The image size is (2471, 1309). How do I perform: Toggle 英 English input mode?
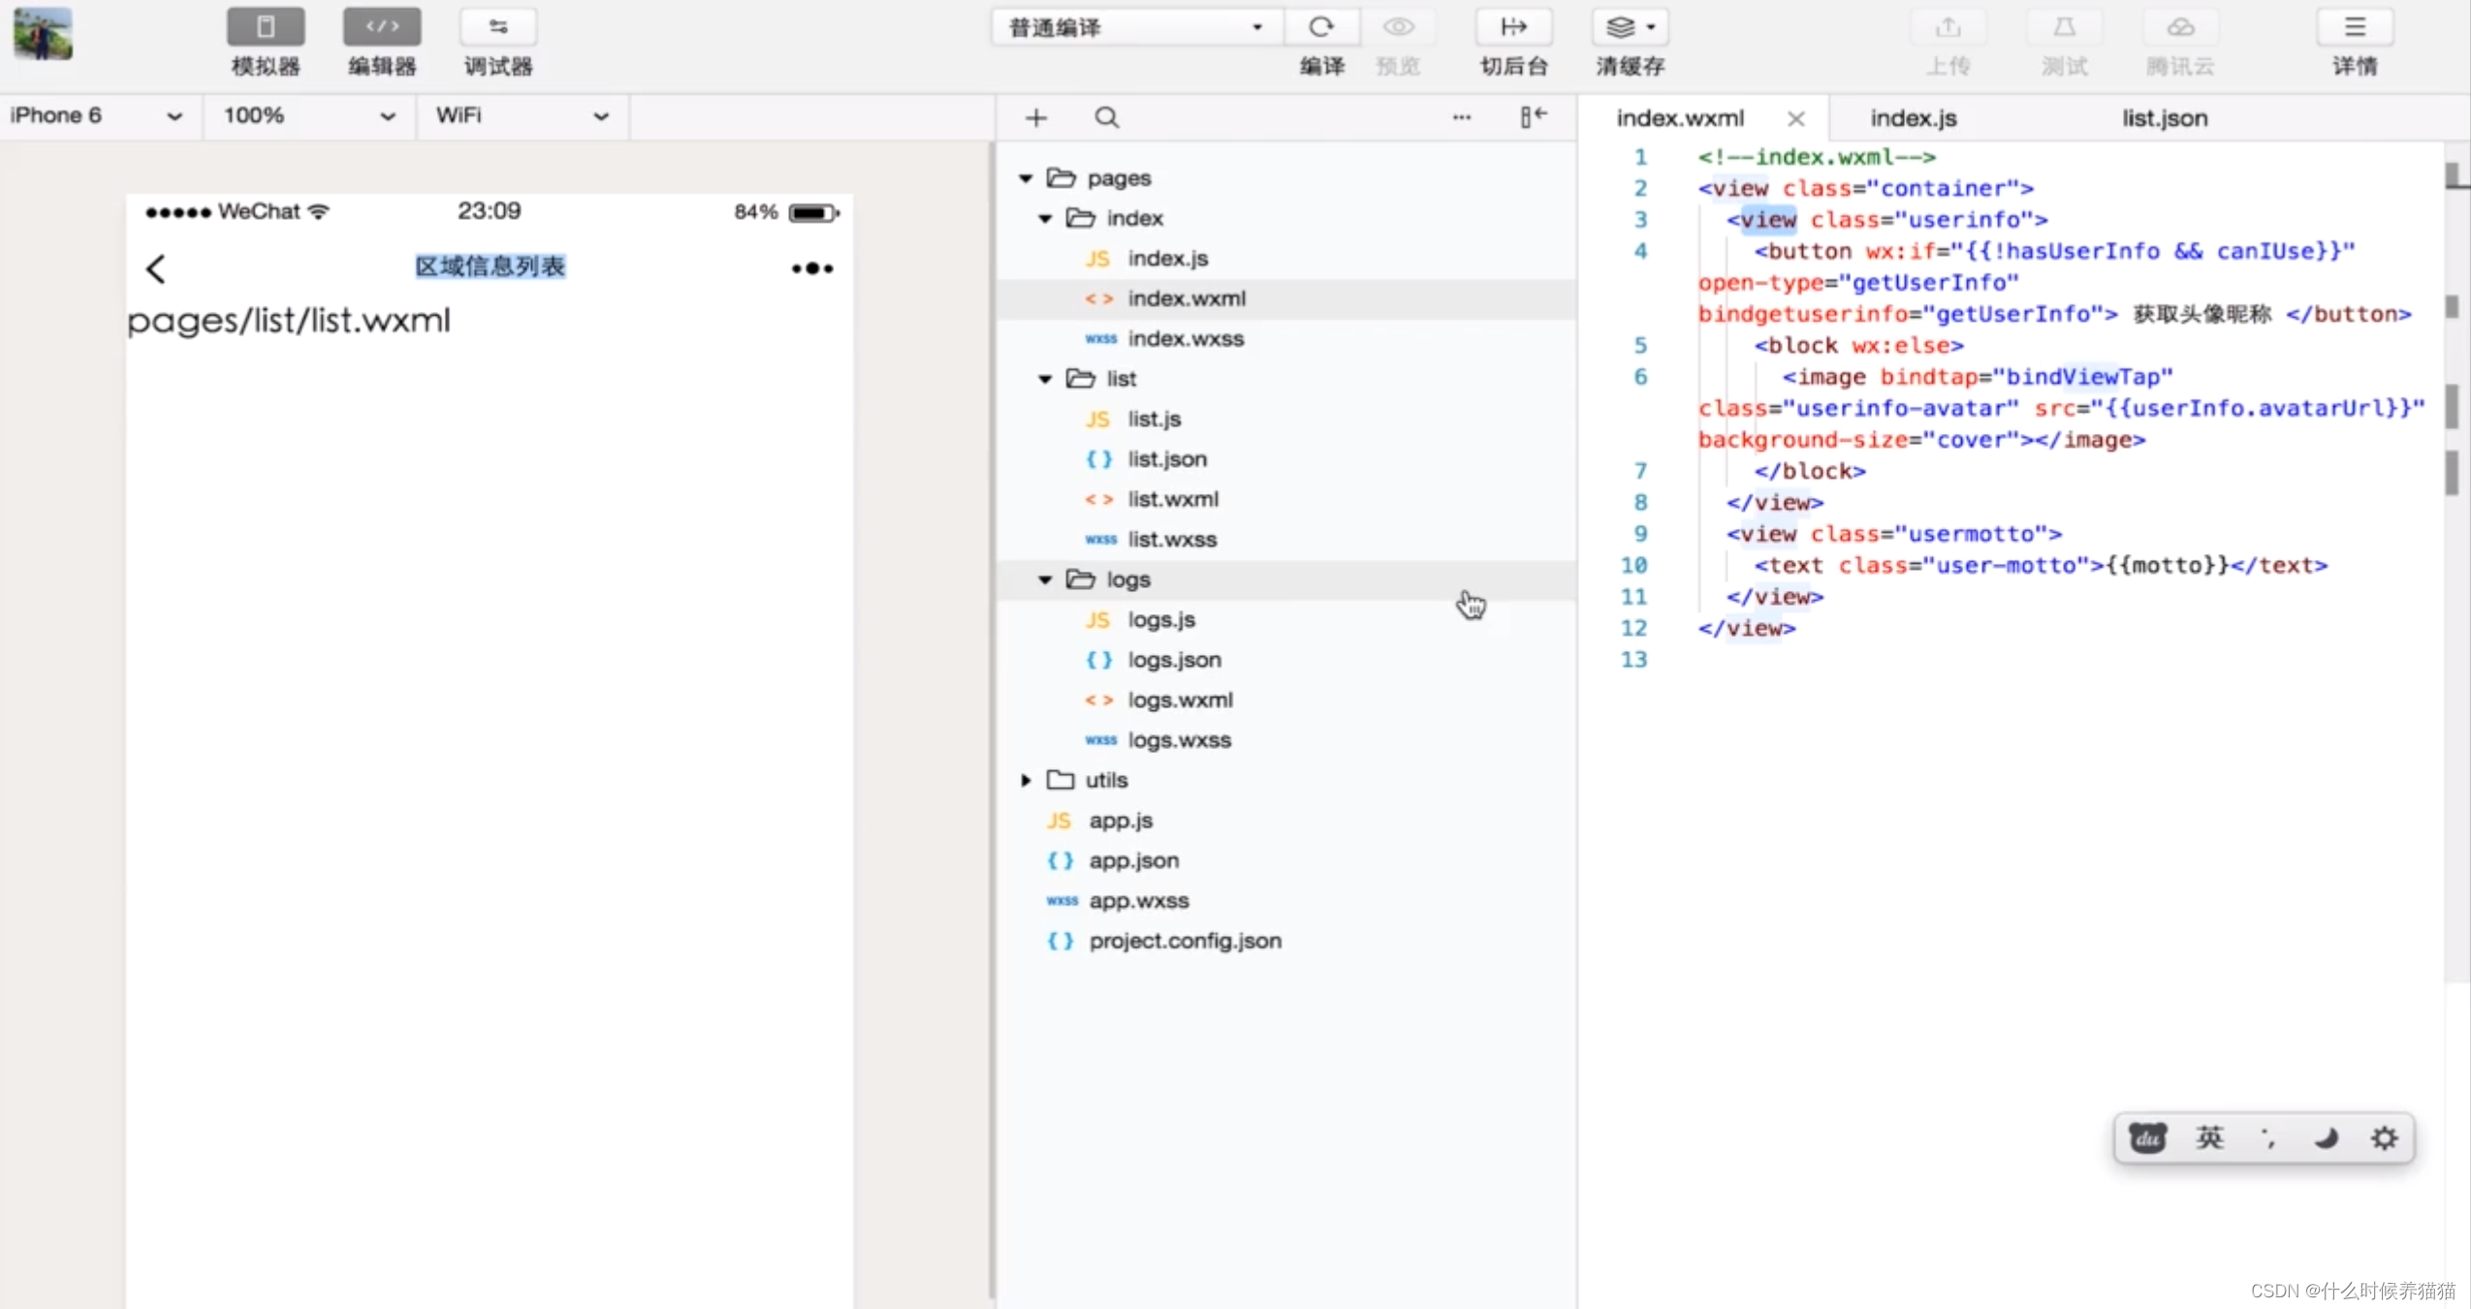tap(2209, 1138)
